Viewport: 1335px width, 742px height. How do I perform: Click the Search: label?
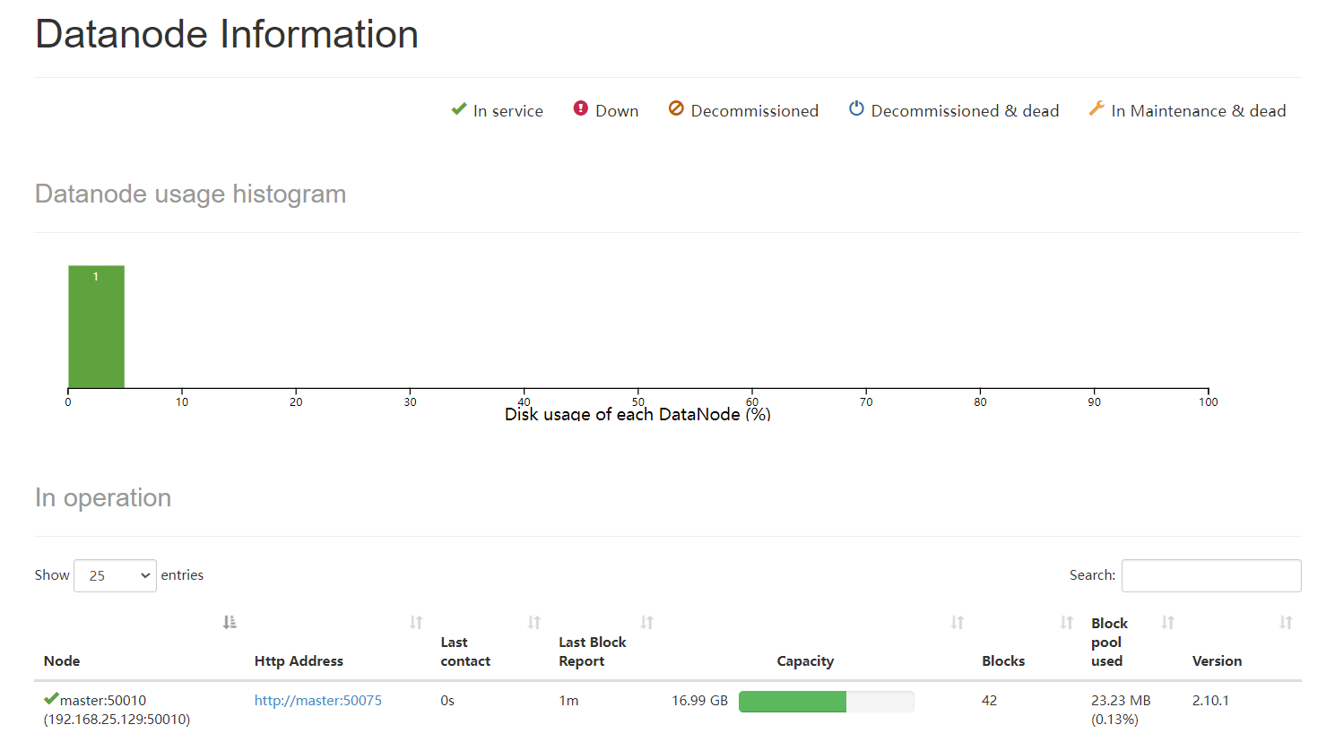[x=1092, y=574]
